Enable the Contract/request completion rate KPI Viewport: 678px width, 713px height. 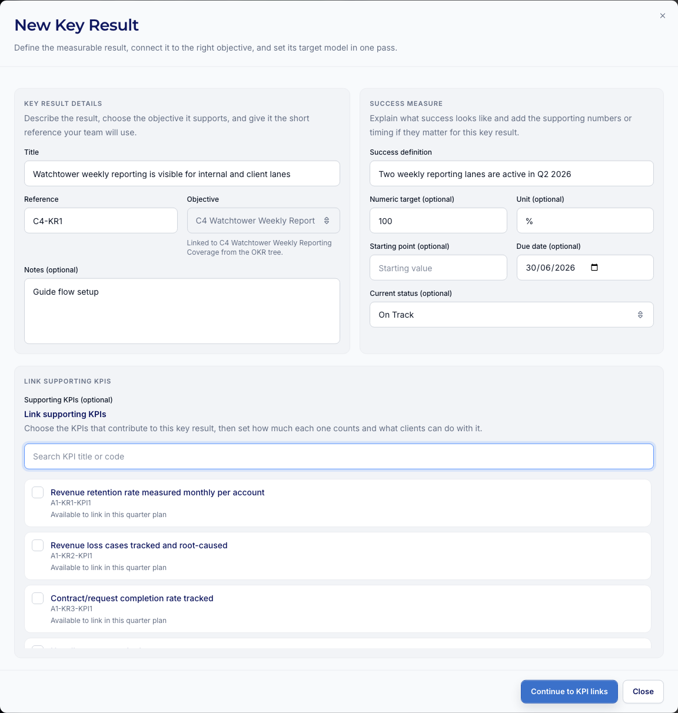click(x=37, y=598)
